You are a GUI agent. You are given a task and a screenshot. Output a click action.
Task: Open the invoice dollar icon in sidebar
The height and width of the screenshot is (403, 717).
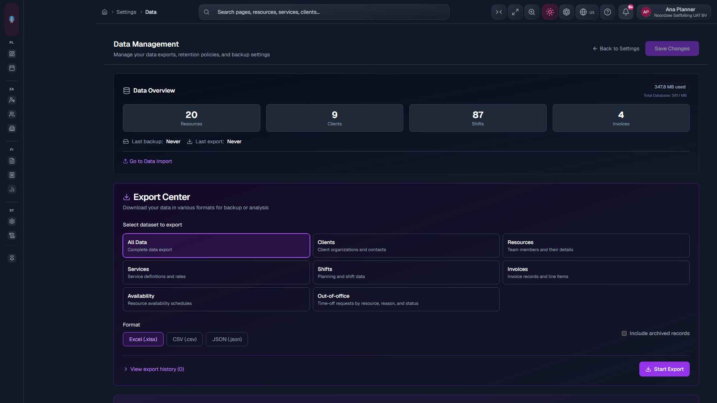tap(12, 175)
